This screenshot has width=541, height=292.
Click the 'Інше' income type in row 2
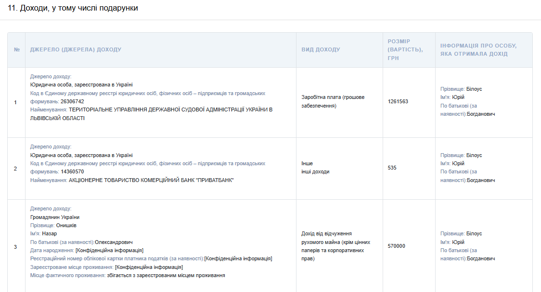(x=307, y=164)
